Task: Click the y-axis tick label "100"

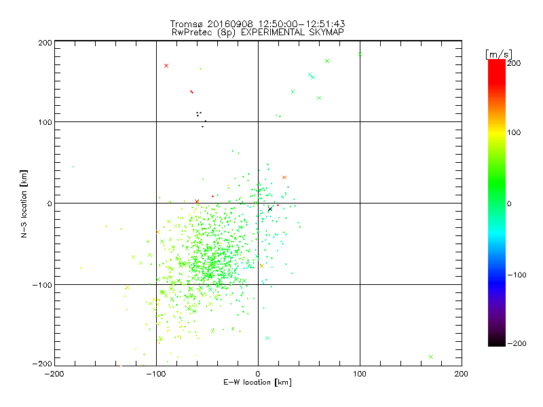Action: coord(45,122)
